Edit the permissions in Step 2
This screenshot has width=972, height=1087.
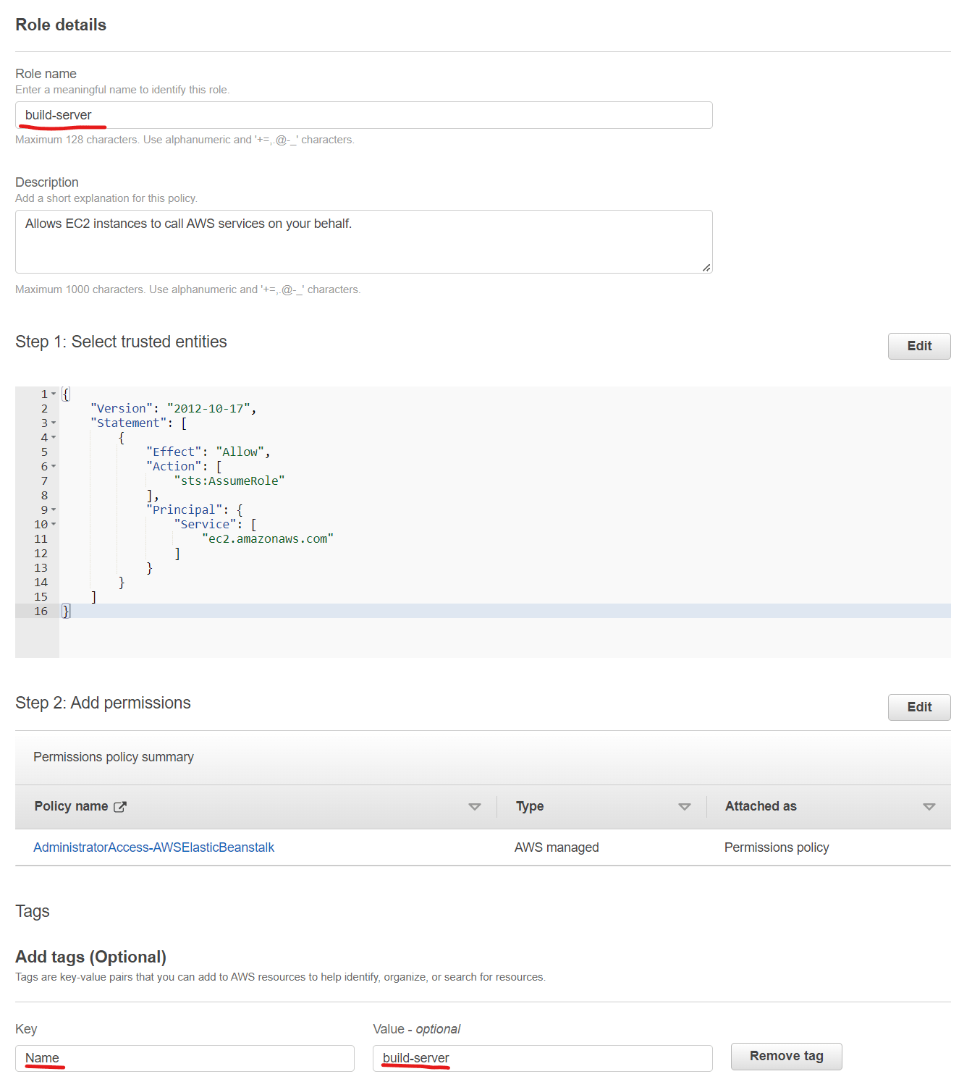[918, 707]
